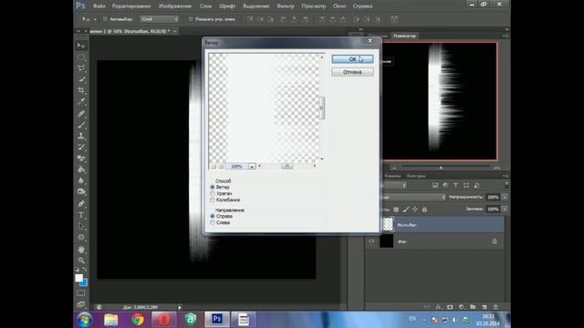Filter layers by type (T) icon
The image size is (584, 328).
coord(455,185)
